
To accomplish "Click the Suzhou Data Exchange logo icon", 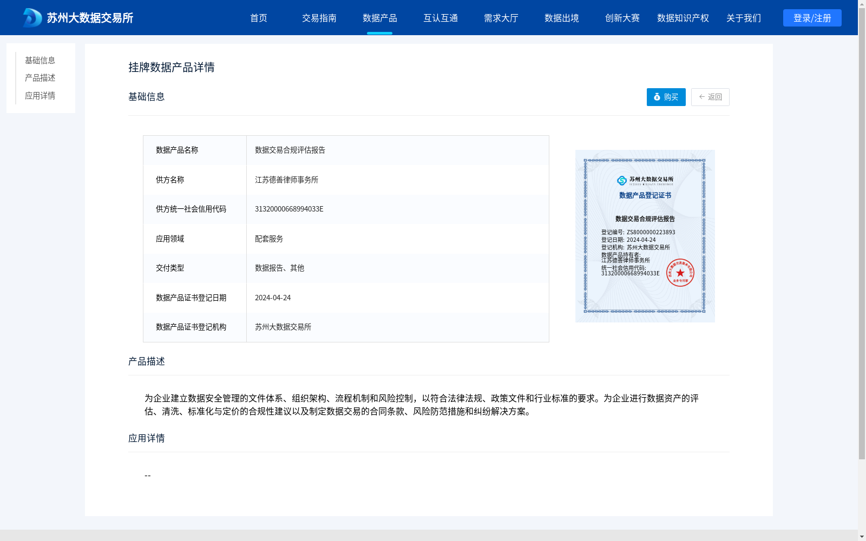I will (32, 18).
